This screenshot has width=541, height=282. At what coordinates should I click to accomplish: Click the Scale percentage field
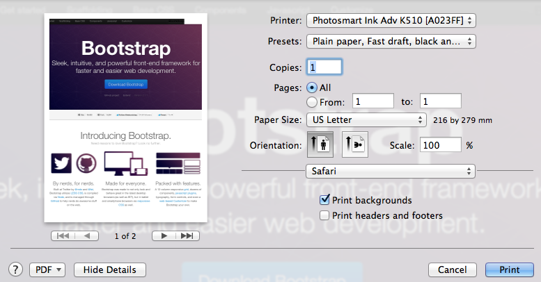(441, 145)
